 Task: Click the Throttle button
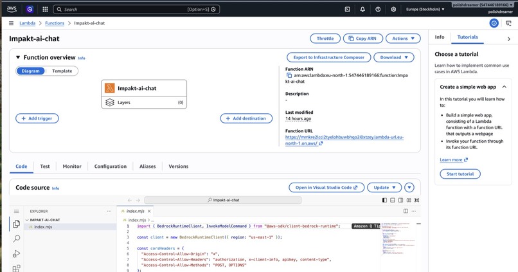point(325,39)
